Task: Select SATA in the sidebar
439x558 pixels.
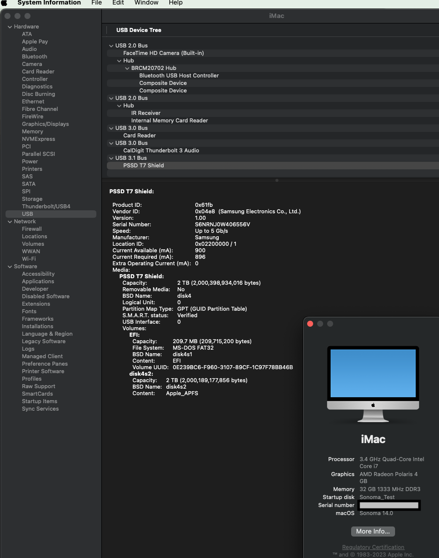Action: [x=28, y=184]
